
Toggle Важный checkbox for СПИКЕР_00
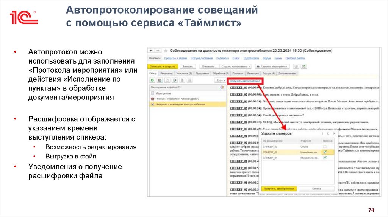point(325,147)
